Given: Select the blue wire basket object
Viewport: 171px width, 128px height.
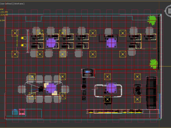Looking at the screenshot, I should pyautogui.click(x=15, y=112).
